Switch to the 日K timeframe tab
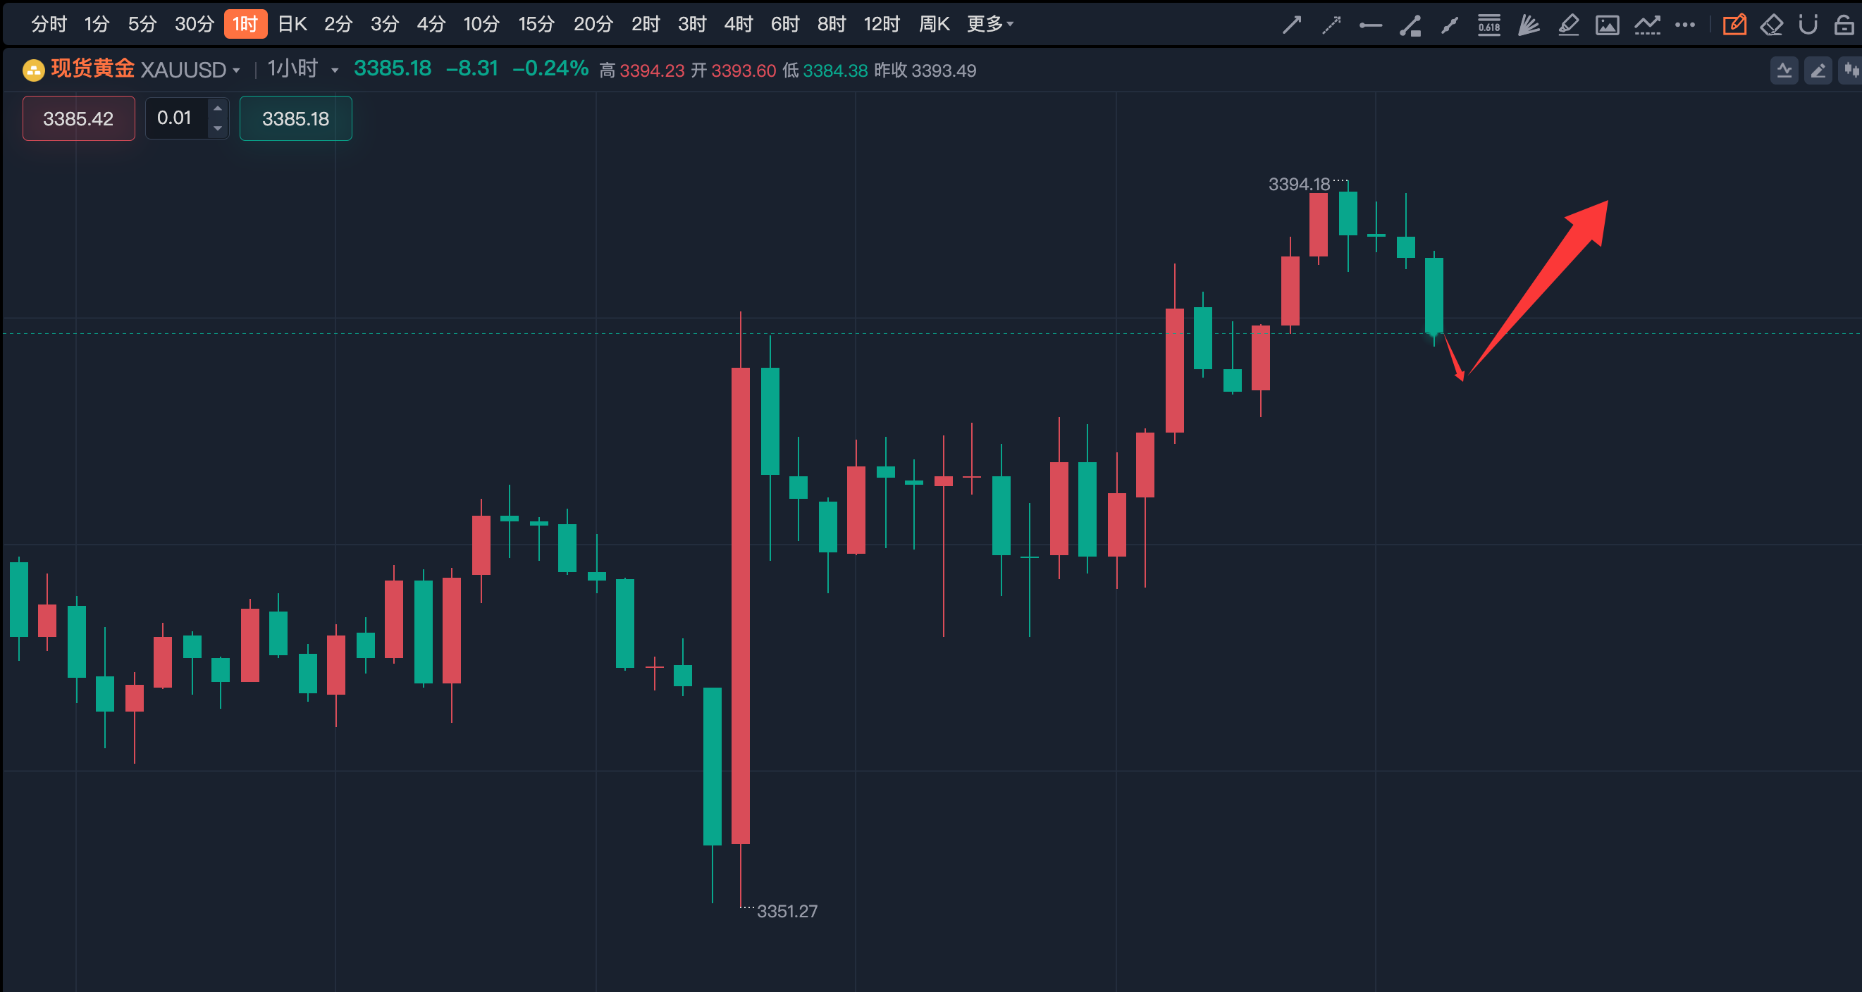 292,24
